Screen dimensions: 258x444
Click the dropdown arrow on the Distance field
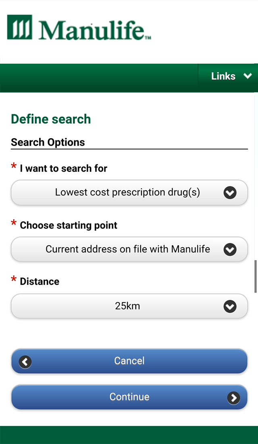[230, 306]
